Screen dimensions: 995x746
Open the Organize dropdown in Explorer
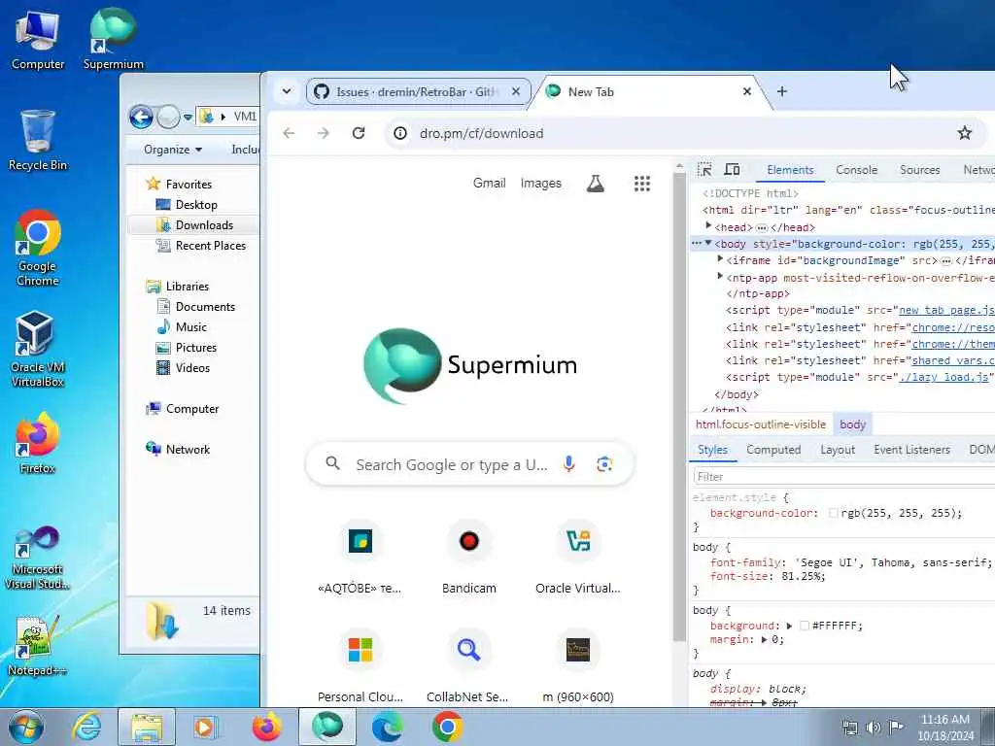(173, 149)
